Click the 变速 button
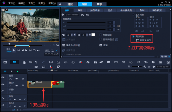The width and height of the screenshot is (172, 112). (103, 45)
